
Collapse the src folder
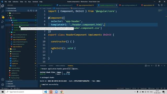click(12, 16)
